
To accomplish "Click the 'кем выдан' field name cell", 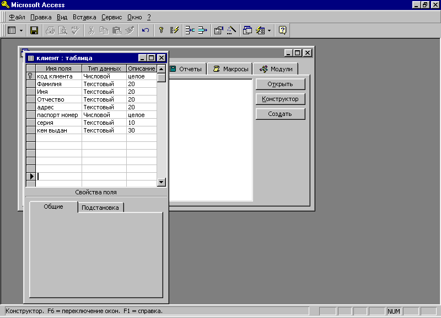I will coord(59,130).
